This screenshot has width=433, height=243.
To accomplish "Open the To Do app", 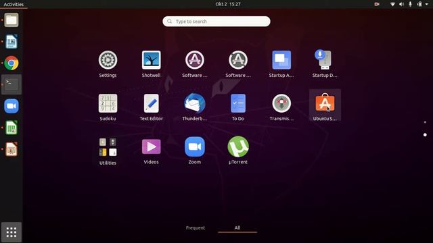I will 237,103.
